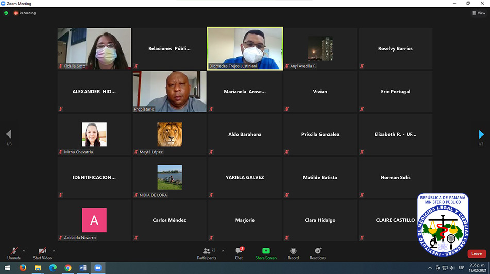Click the ESP language indicator
490x274 pixels.
pos(461,268)
